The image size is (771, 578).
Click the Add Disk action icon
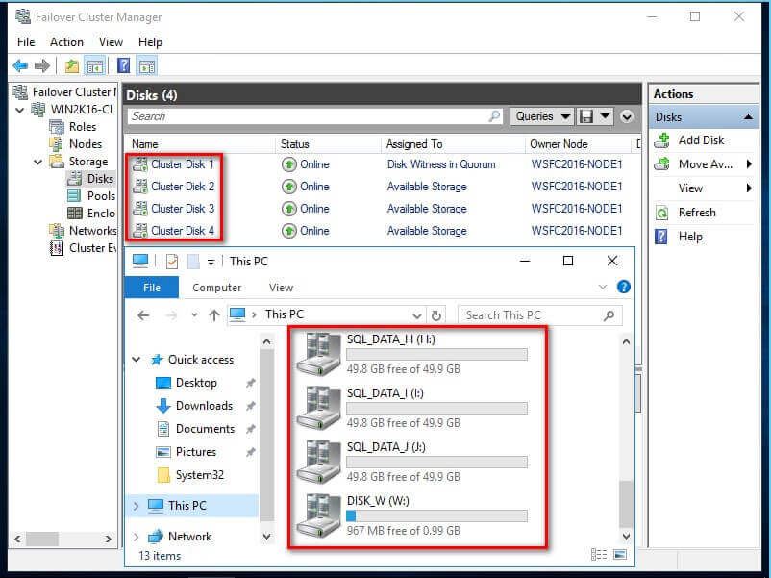(x=661, y=140)
